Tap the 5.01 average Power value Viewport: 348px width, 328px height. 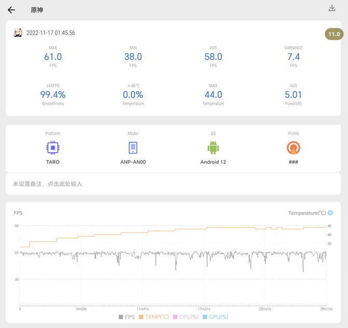pyautogui.click(x=293, y=94)
